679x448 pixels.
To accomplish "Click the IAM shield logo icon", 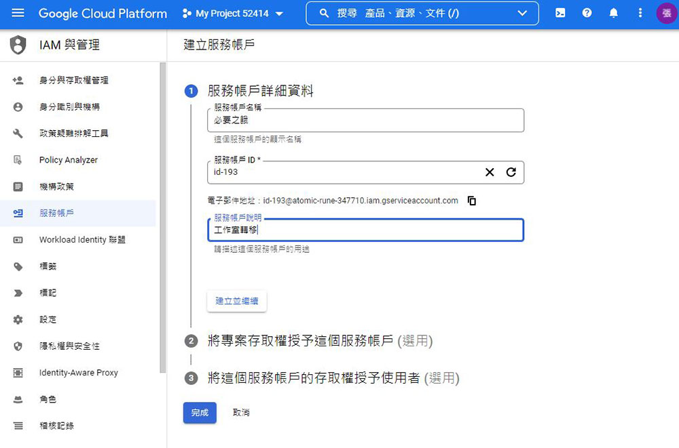I will pyautogui.click(x=18, y=45).
